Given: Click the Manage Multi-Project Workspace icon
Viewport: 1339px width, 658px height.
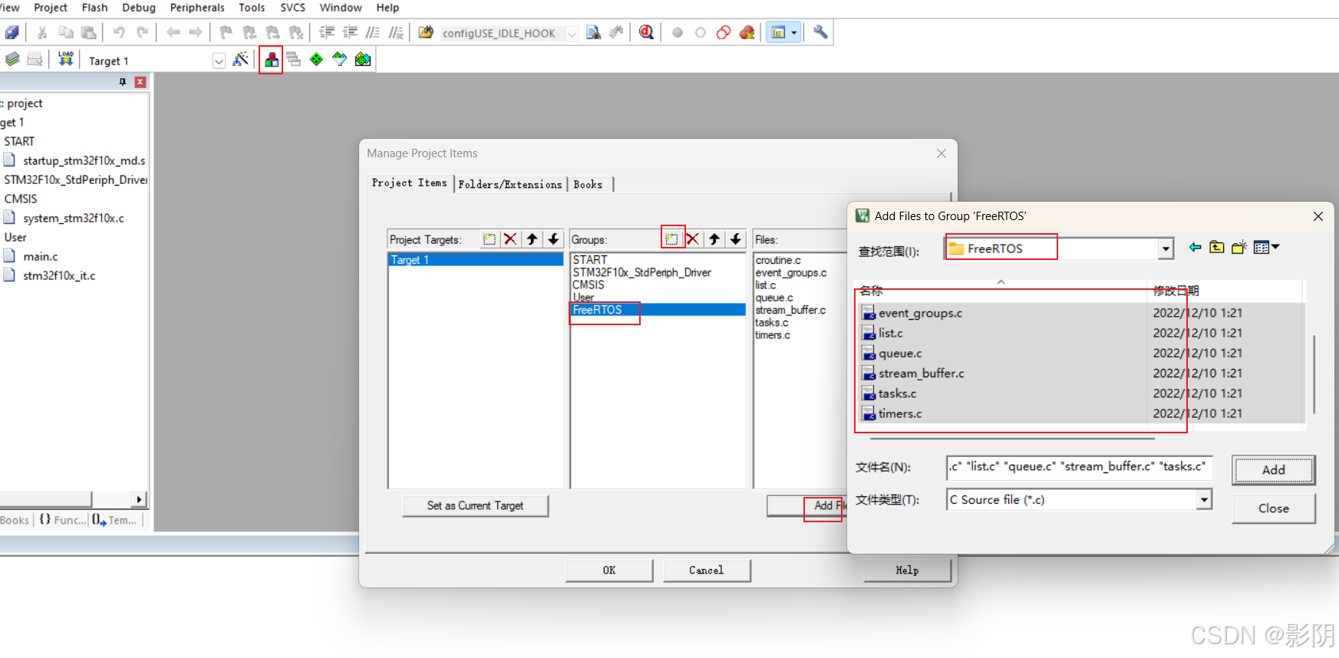Looking at the screenshot, I should tap(294, 60).
